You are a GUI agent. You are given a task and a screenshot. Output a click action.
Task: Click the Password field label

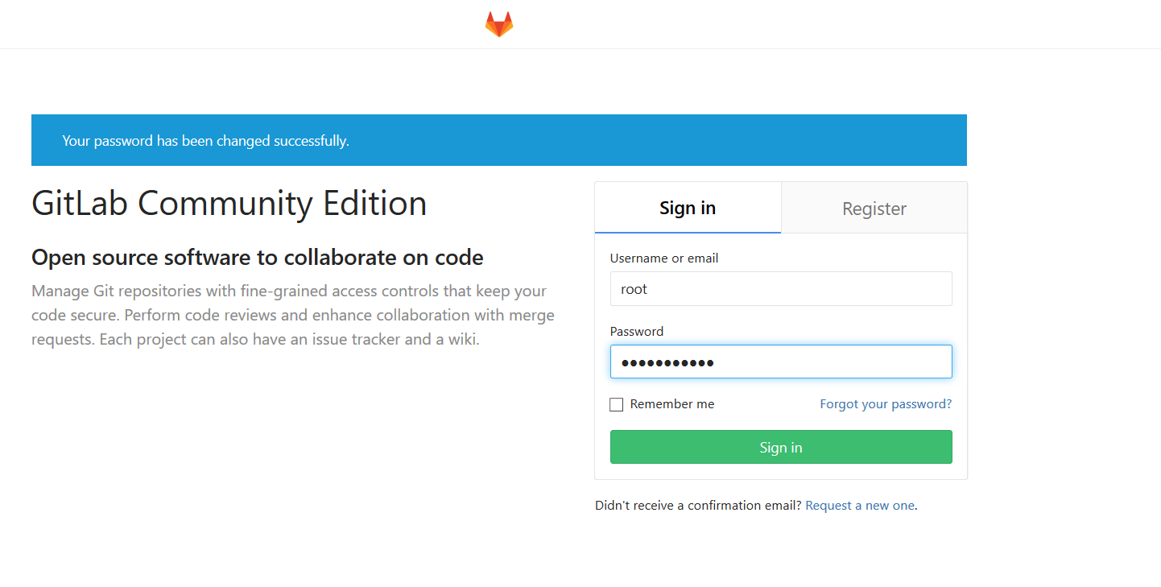637,332
